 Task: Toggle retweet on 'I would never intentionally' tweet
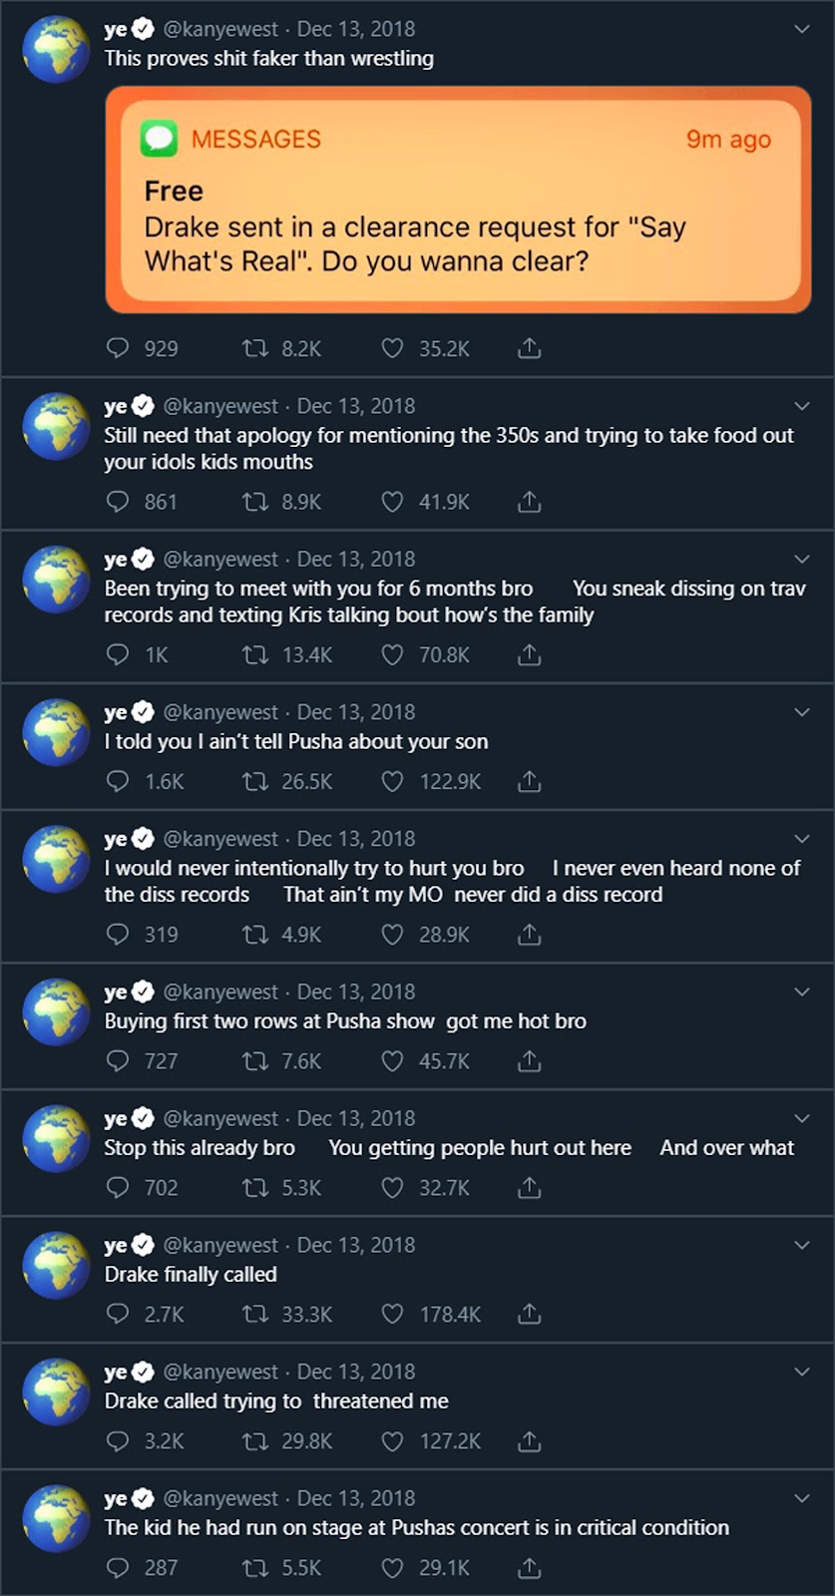point(255,935)
